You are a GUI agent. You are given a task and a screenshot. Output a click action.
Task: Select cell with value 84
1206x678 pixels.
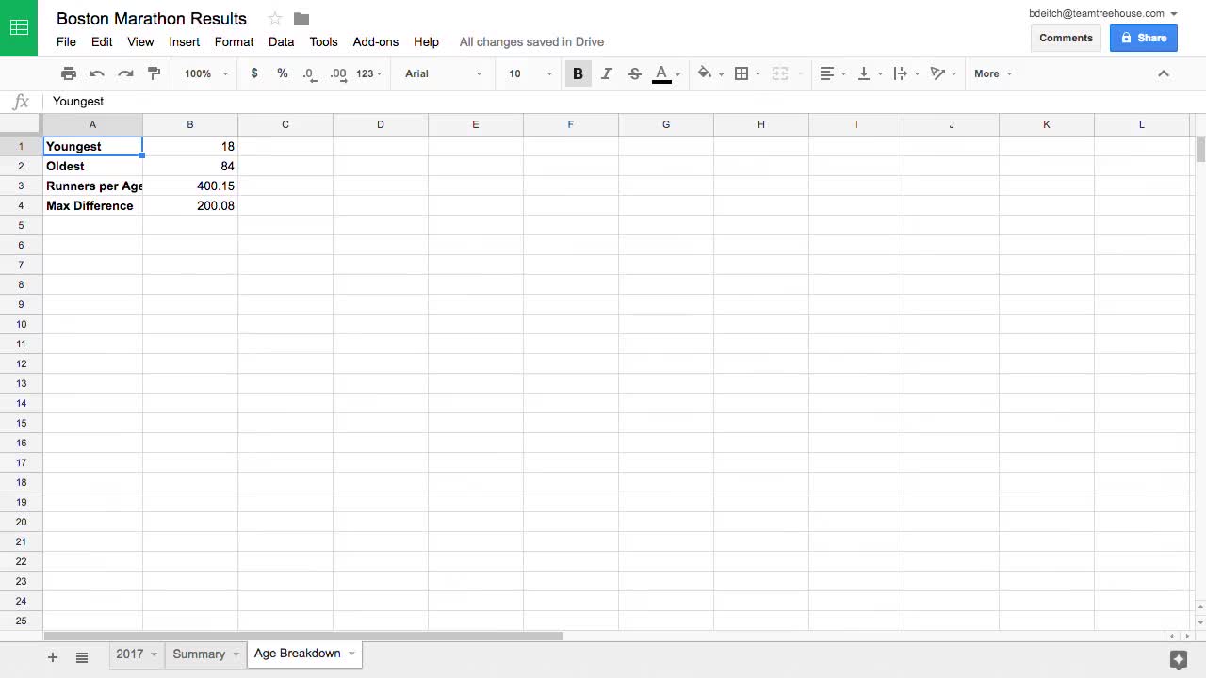click(x=190, y=166)
